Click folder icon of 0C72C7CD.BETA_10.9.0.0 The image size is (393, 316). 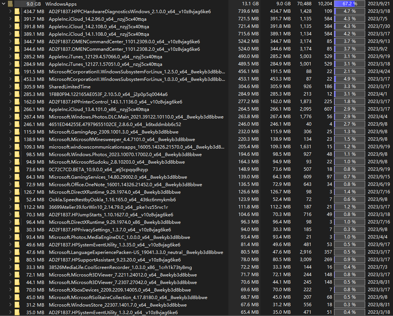[17, 169]
